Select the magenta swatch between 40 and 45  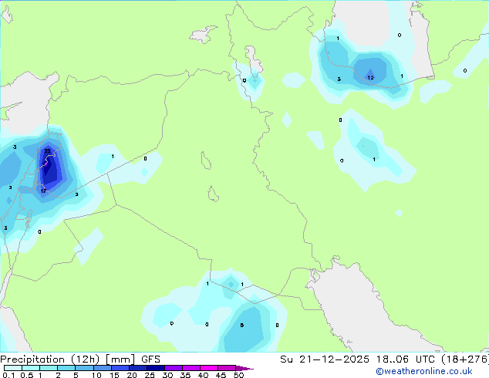point(209,368)
